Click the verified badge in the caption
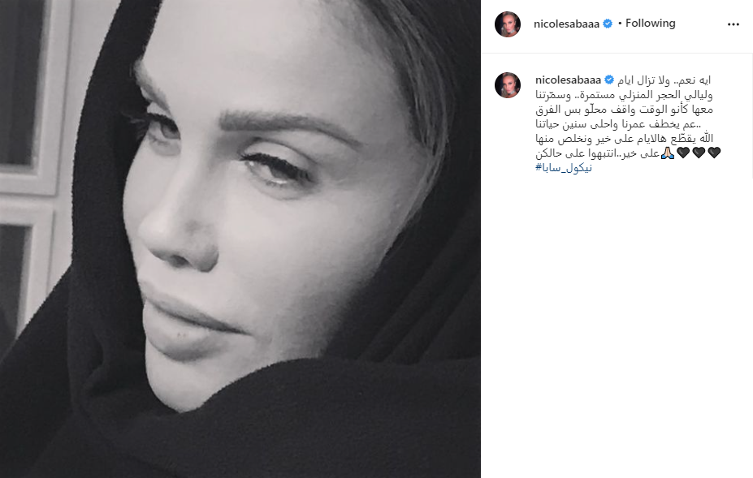Image resolution: width=753 pixels, height=478 pixels. click(609, 80)
